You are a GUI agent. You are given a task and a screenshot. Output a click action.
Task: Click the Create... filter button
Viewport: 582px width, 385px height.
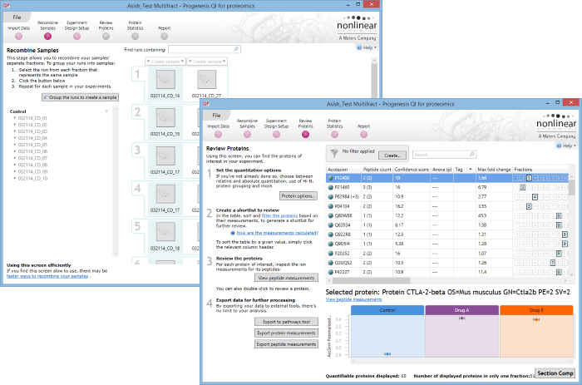(x=392, y=155)
